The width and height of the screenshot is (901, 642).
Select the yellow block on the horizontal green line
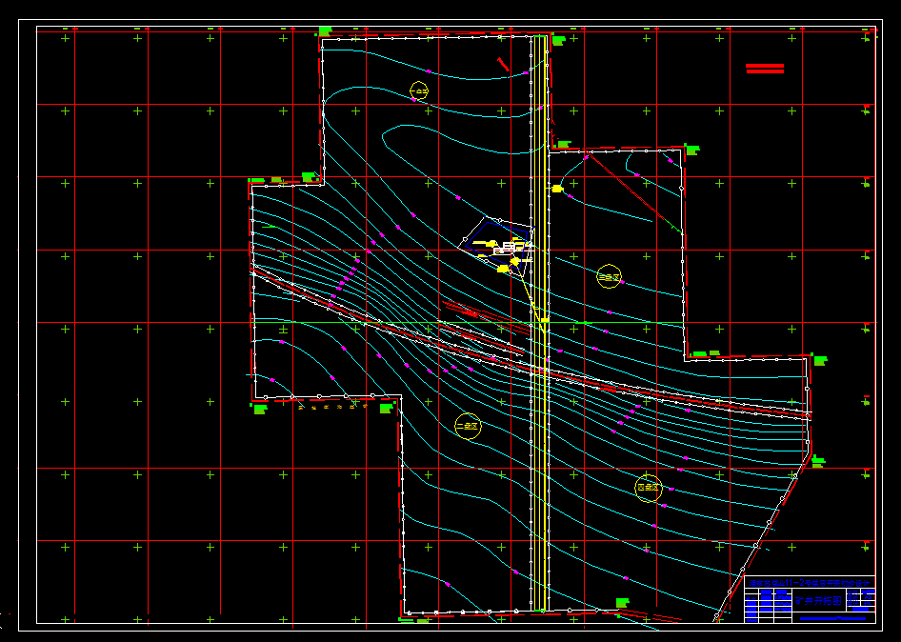[544, 320]
